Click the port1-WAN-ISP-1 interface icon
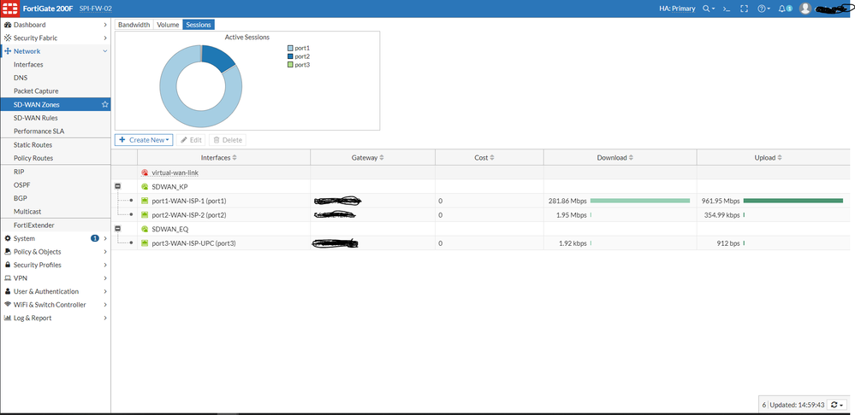The height and width of the screenshot is (415, 855). (145, 201)
